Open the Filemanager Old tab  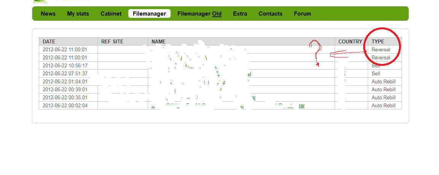pos(200,14)
